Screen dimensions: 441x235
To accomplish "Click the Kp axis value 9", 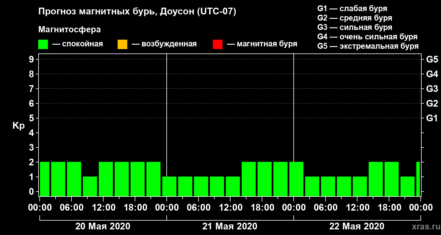I will click(32, 59).
